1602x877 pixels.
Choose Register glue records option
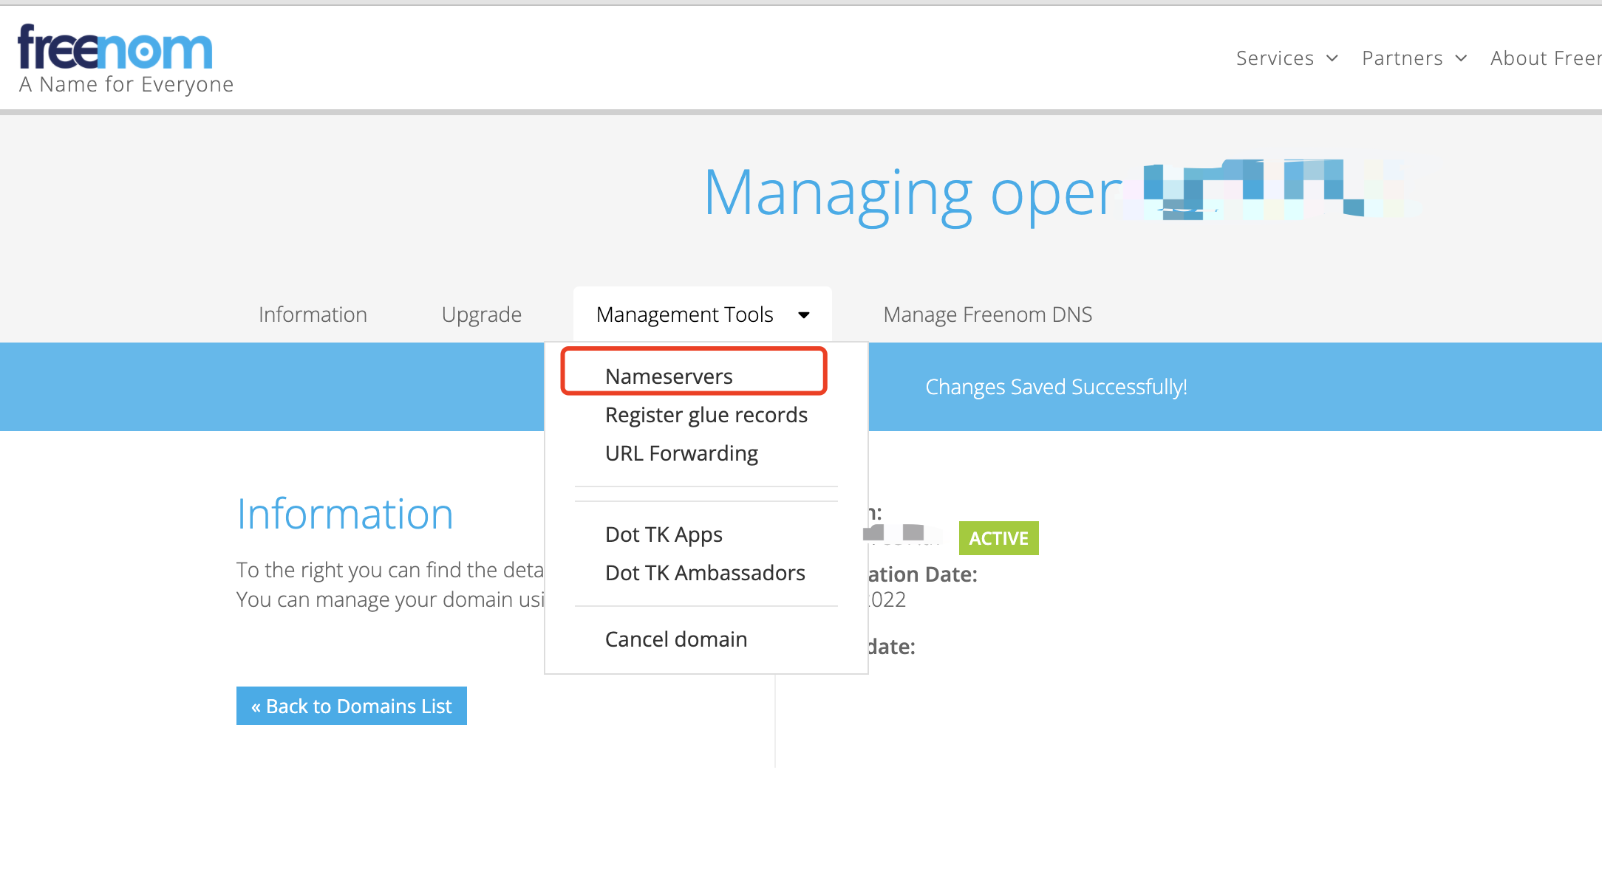(x=706, y=415)
